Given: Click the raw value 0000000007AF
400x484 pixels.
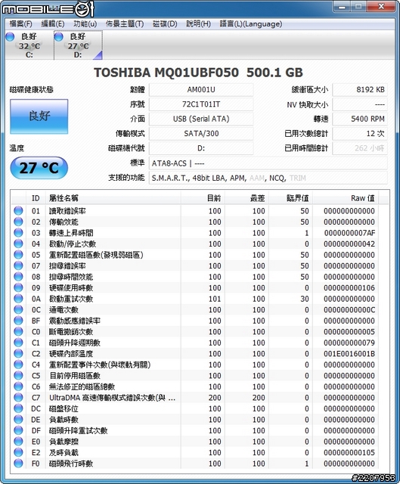Looking at the screenshot, I should pyautogui.click(x=349, y=233).
